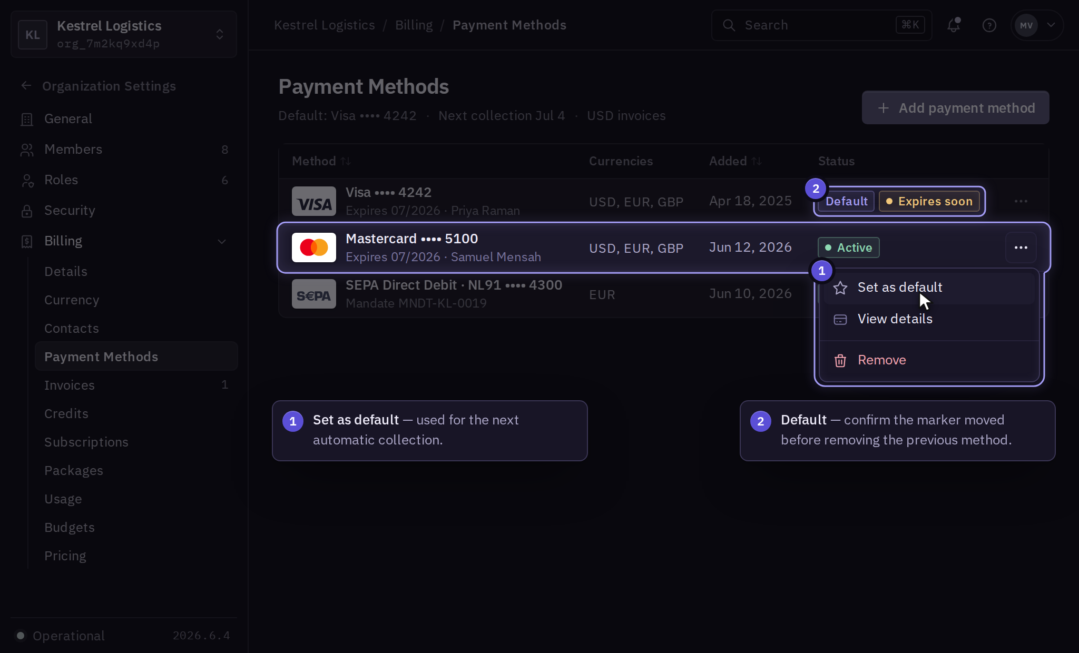Click the Default badge on Visa row

[x=846, y=201]
